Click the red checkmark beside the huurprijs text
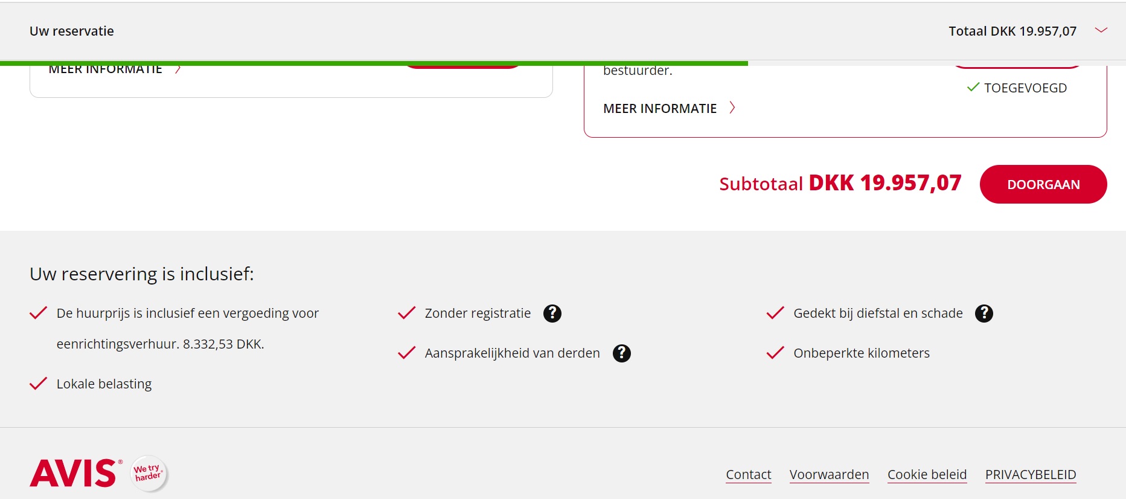1126x499 pixels. (38, 313)
